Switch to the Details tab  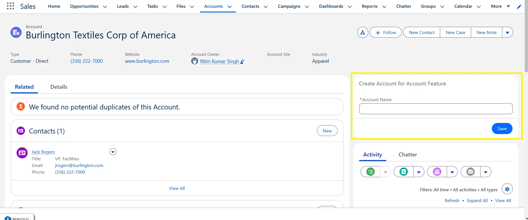pos(59,87)
